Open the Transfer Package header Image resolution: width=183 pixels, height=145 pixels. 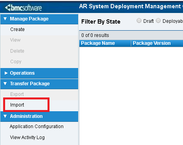click(39, 84)
